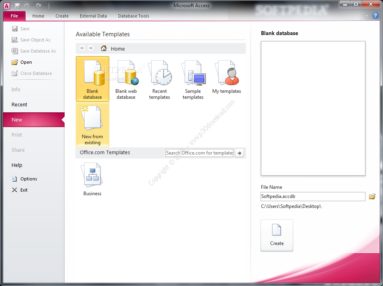Open the Redo history dropdown arrow

click(x=45, y=6)
